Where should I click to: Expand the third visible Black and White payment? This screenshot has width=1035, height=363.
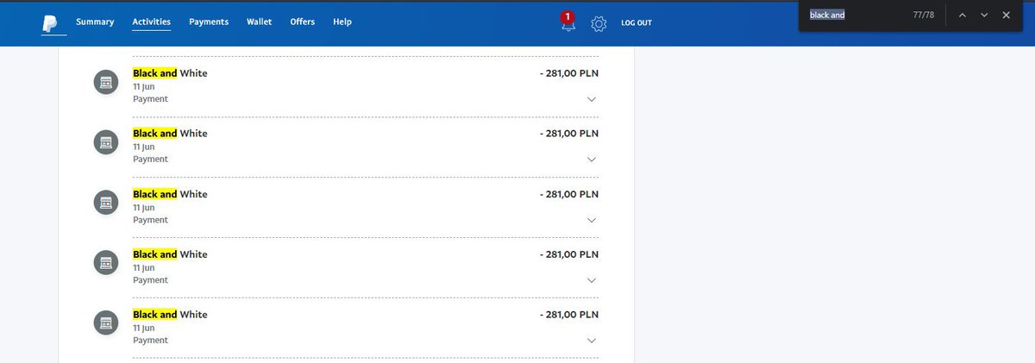(x=592, y=220)
